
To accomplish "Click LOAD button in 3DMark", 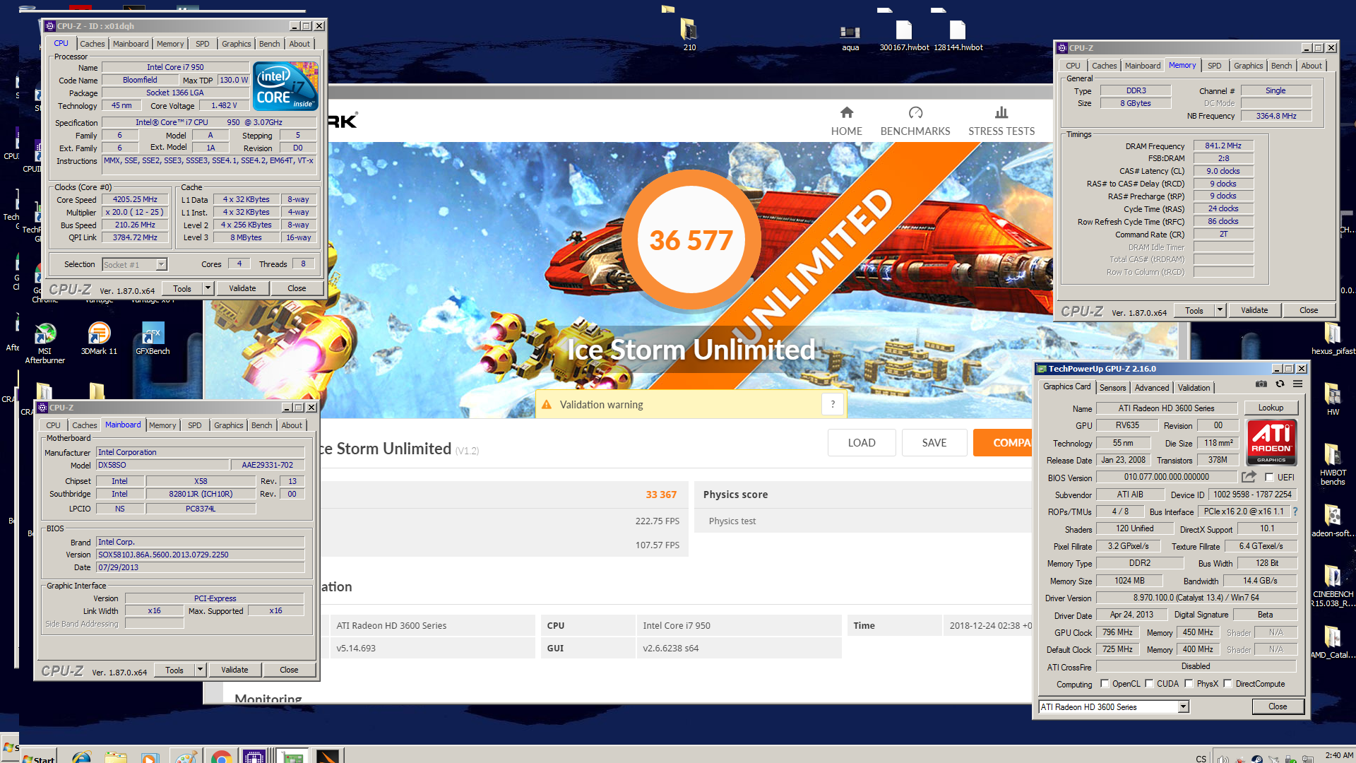I will (x=862, y=442).
